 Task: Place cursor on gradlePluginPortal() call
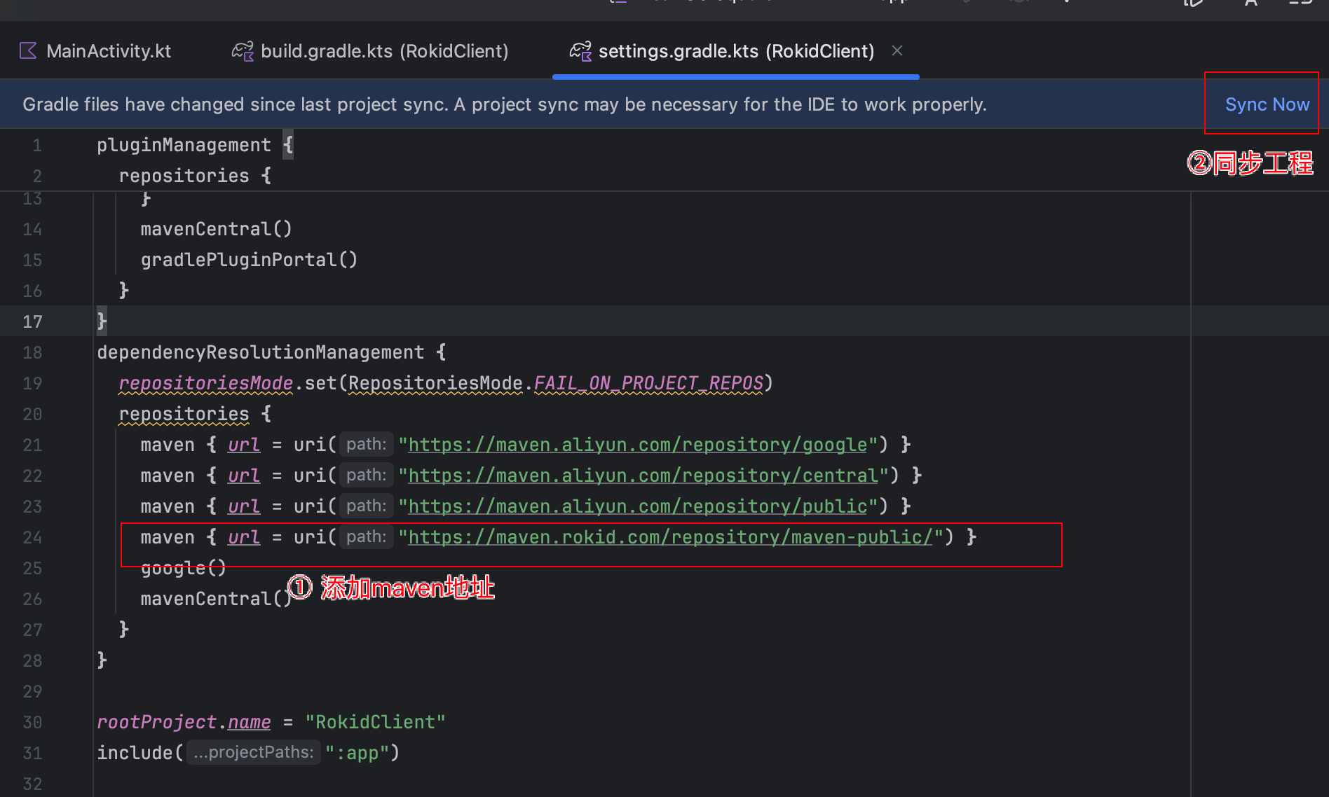point(249,260)
